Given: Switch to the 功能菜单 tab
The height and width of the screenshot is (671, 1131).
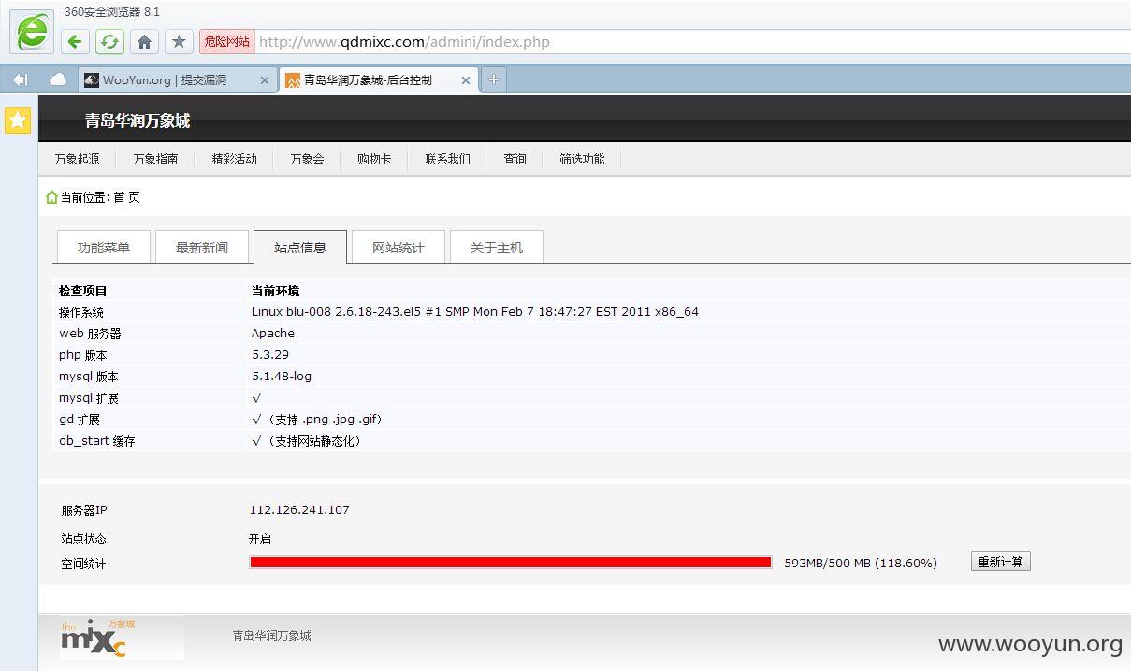Looking at the screenshot, I should pyautogui.click(x=104, y=247).
